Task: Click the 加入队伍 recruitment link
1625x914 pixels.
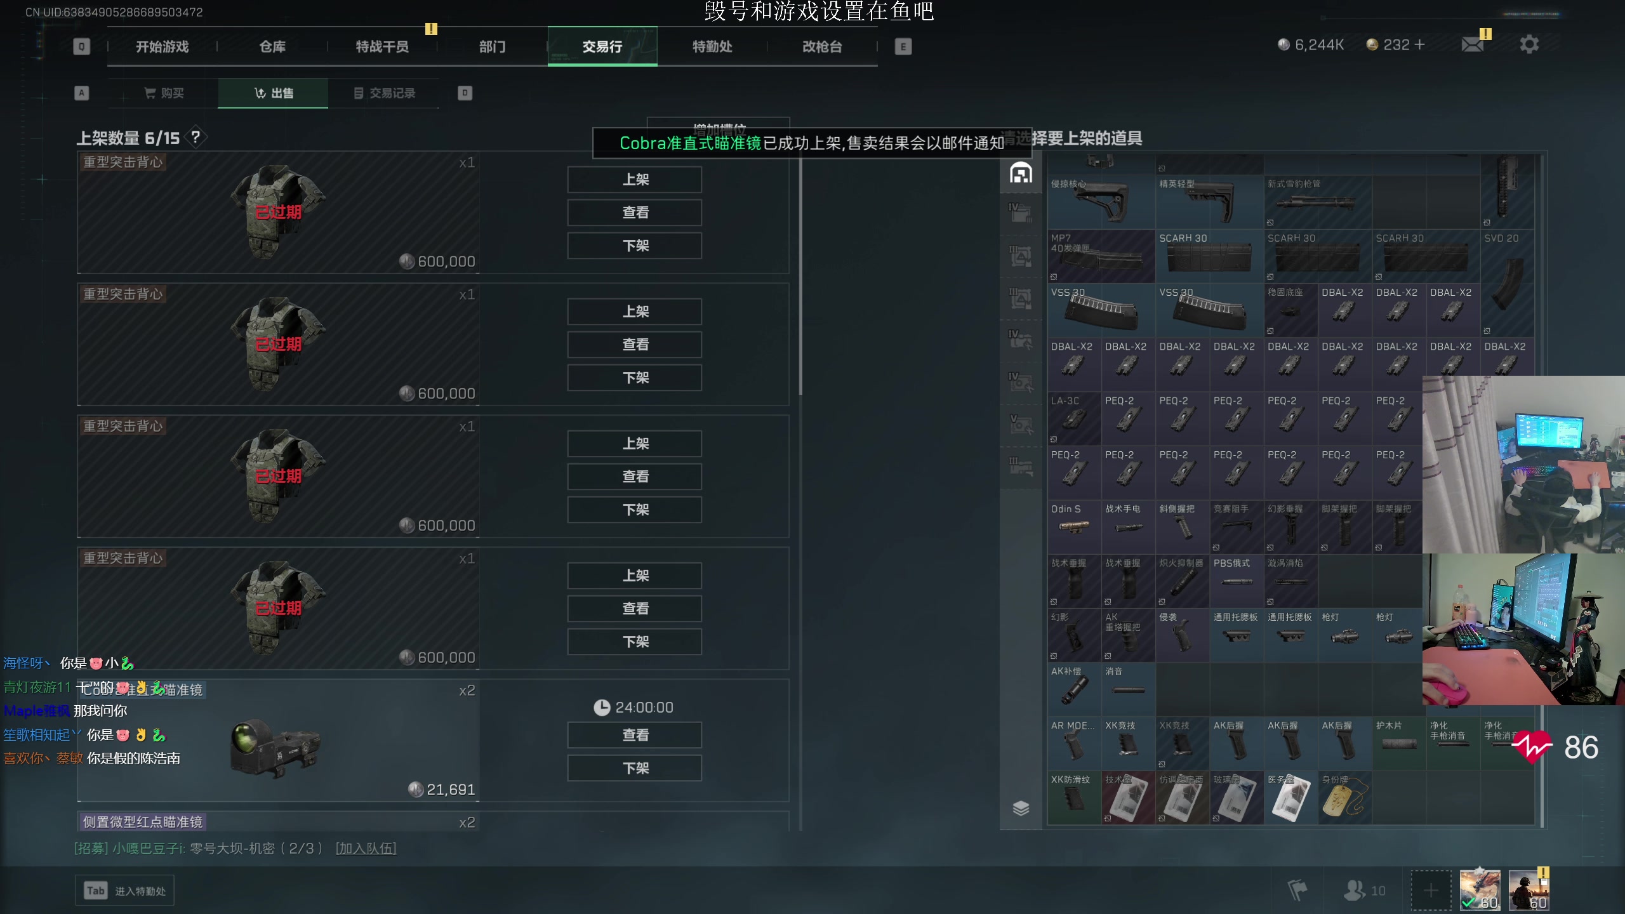Action: 366,849
